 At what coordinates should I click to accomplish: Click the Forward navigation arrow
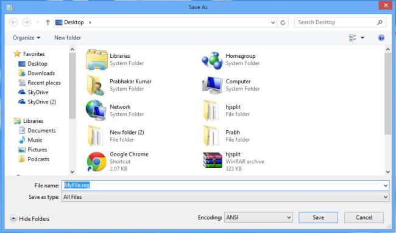pos(27,23)
